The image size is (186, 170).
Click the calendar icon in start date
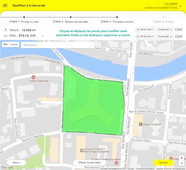[x=138, y=30]
